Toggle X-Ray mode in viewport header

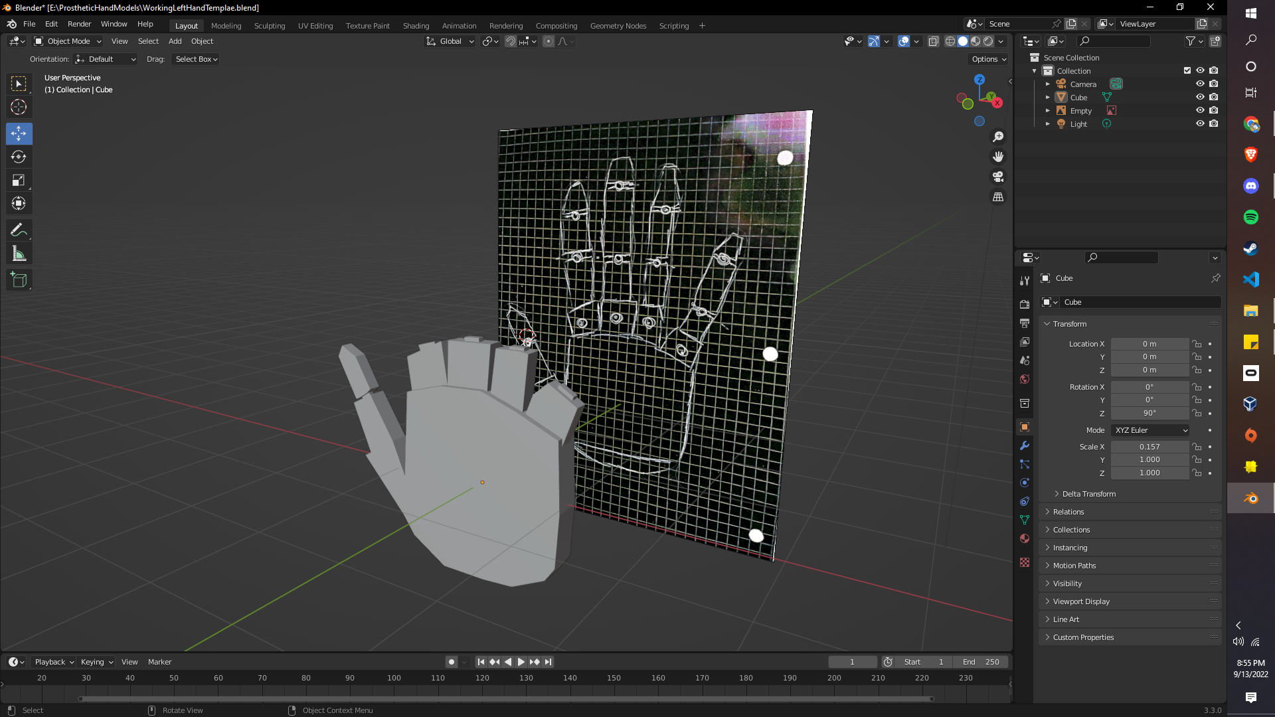point(933,41)
